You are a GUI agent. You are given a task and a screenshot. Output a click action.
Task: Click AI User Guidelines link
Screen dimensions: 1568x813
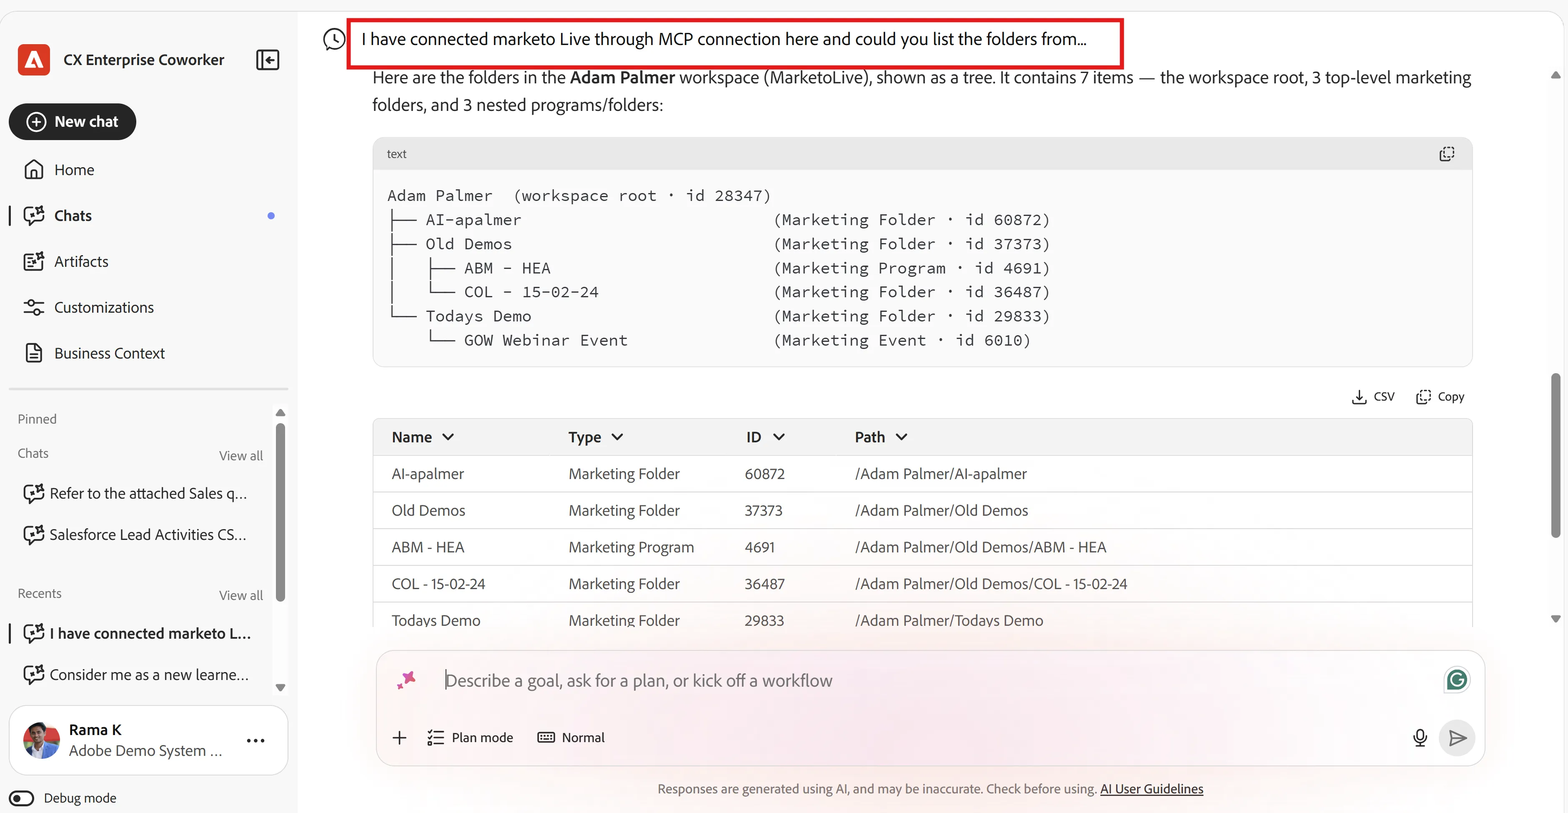(x=1152, y=789)
